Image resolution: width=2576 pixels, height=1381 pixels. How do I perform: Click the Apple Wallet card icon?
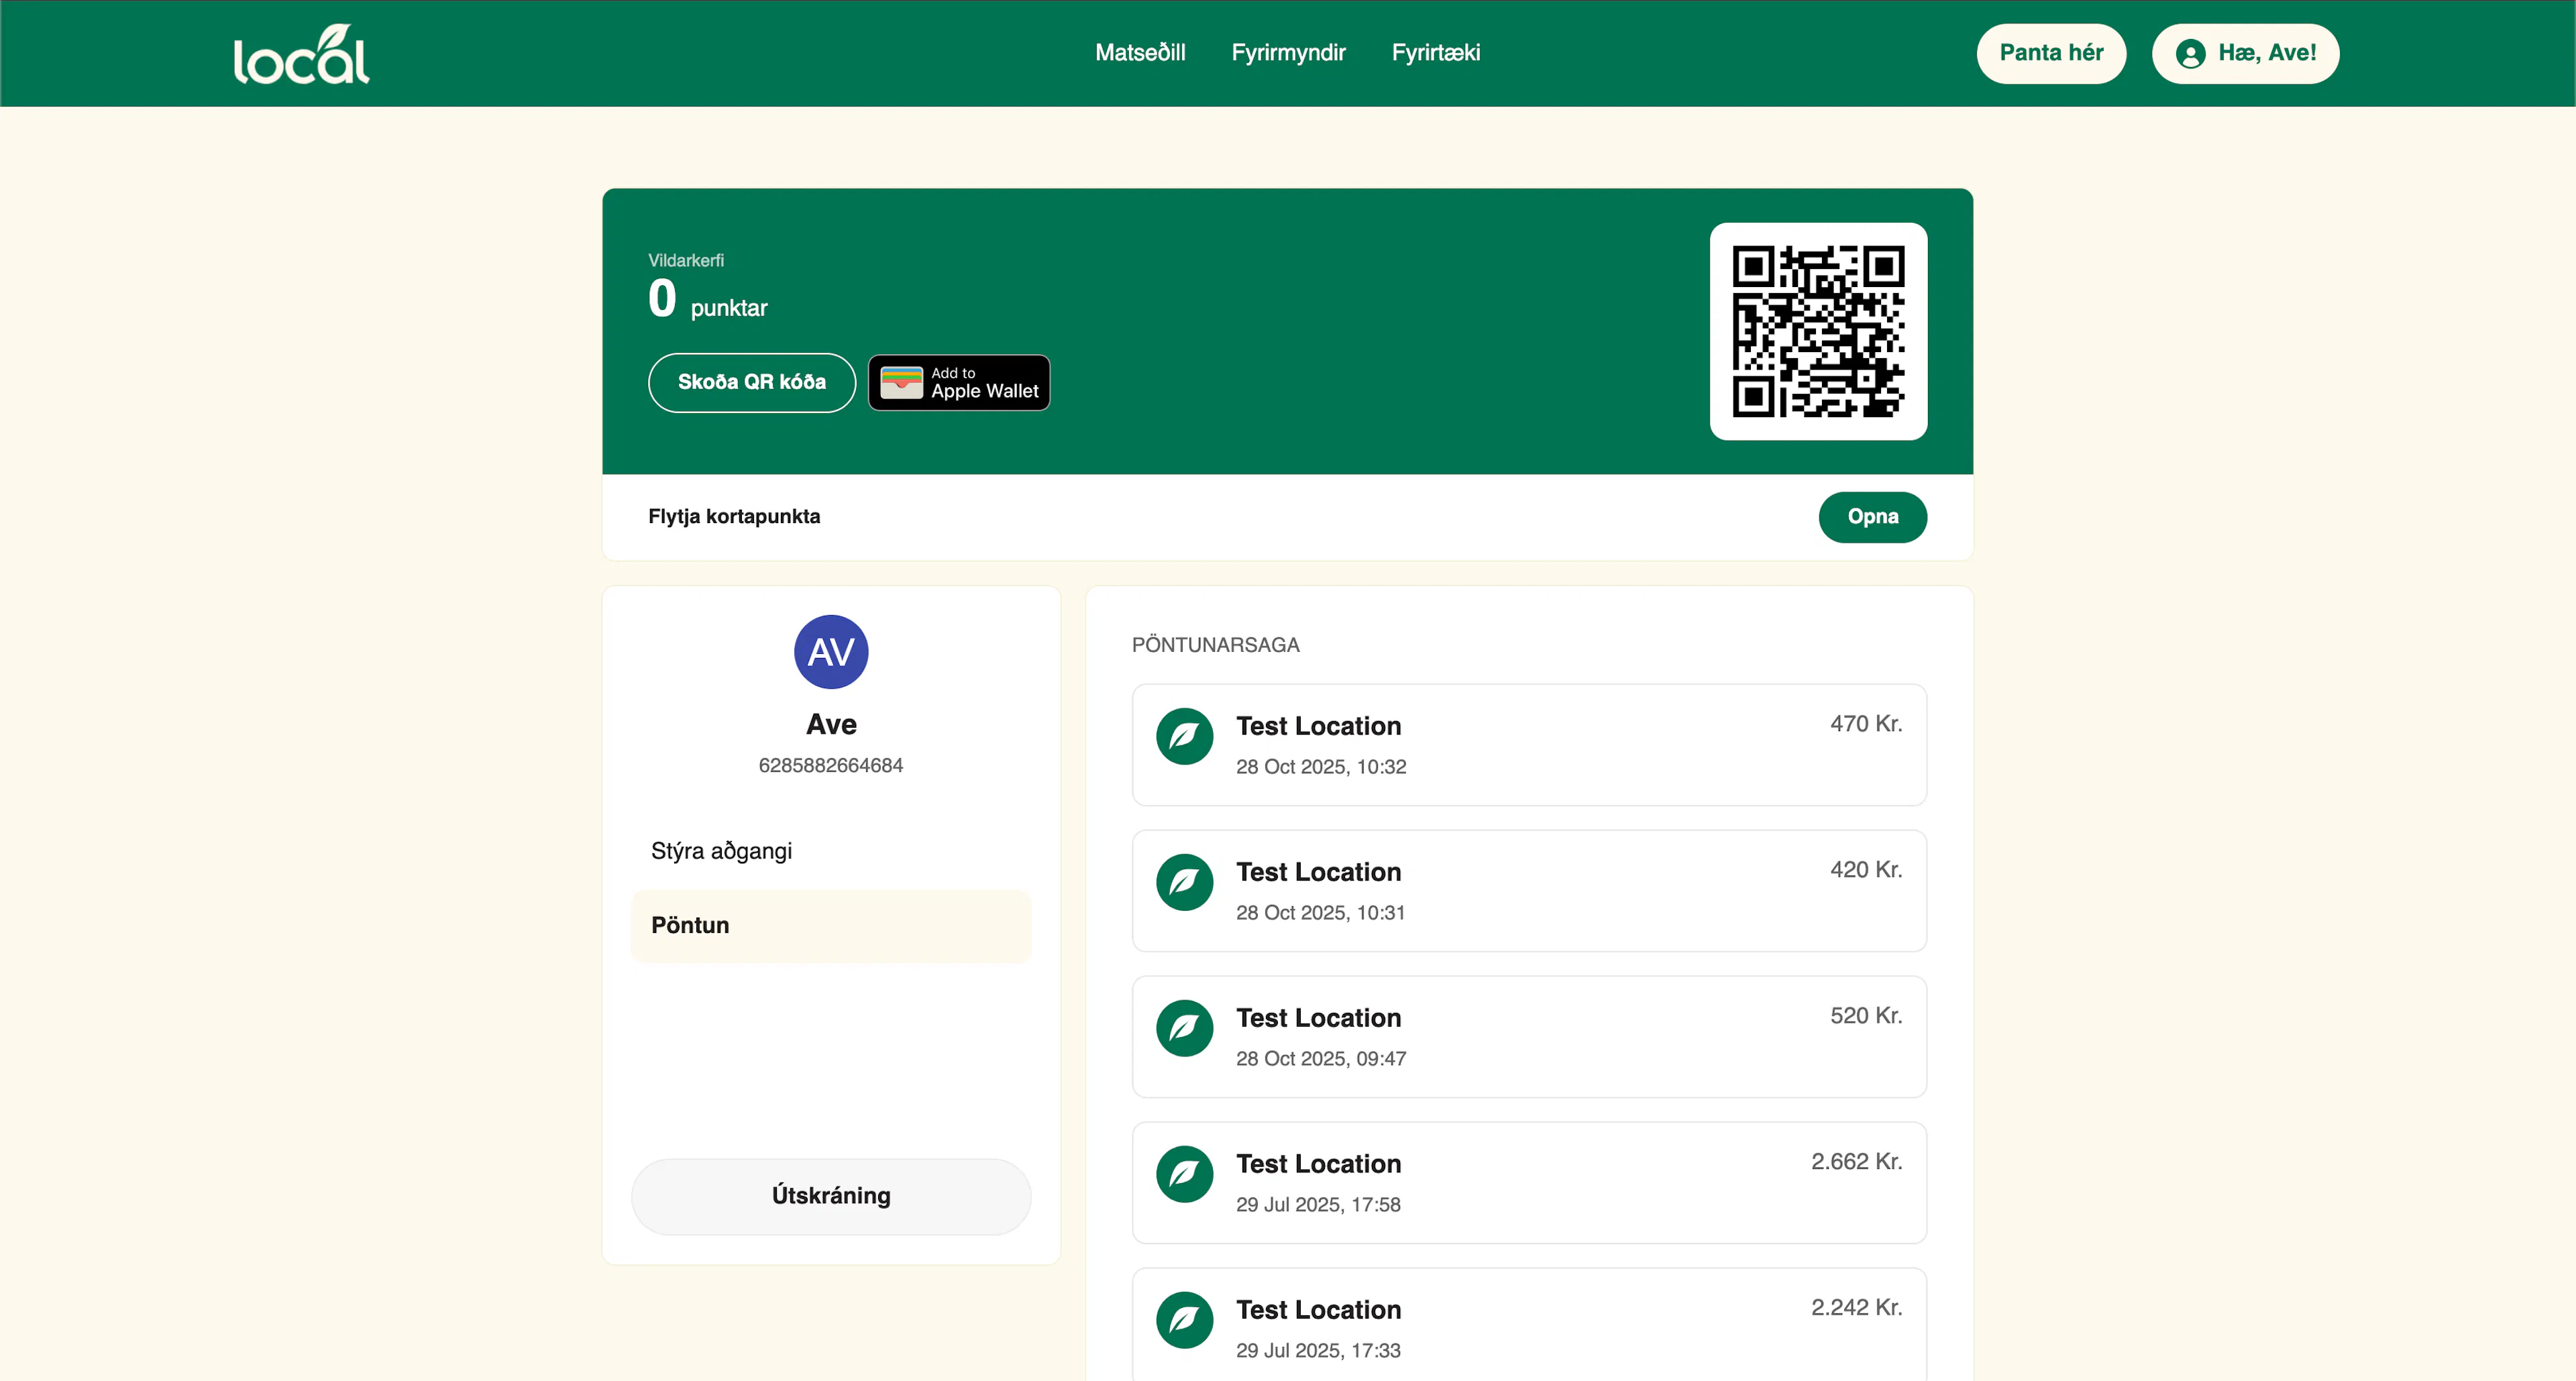901,383
